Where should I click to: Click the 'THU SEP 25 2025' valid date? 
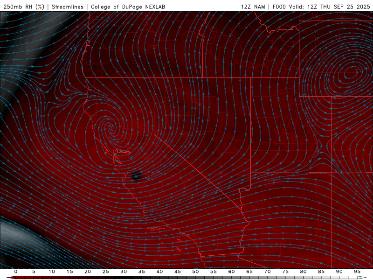pyautogui.click(x=345, y=7)
